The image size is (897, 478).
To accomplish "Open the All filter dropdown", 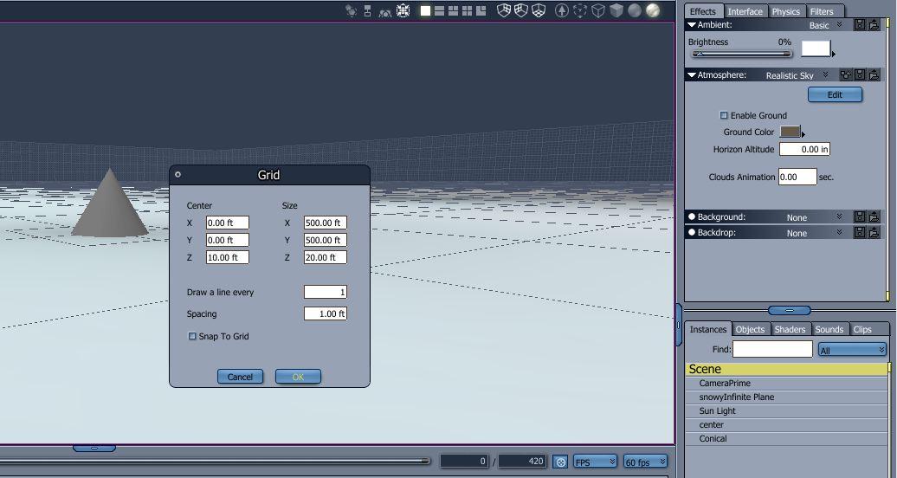I will 852,350.
